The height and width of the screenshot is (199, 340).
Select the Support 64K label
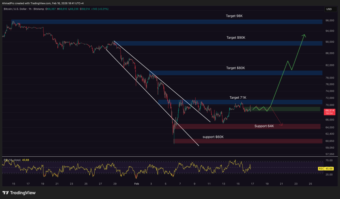pos(264,126)
